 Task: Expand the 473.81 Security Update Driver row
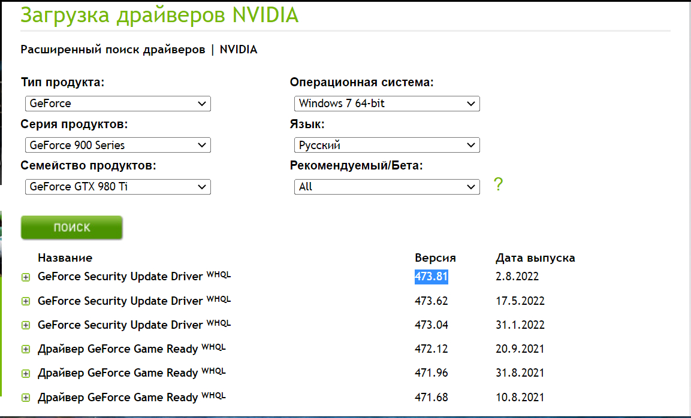click(x=26, y=277)
